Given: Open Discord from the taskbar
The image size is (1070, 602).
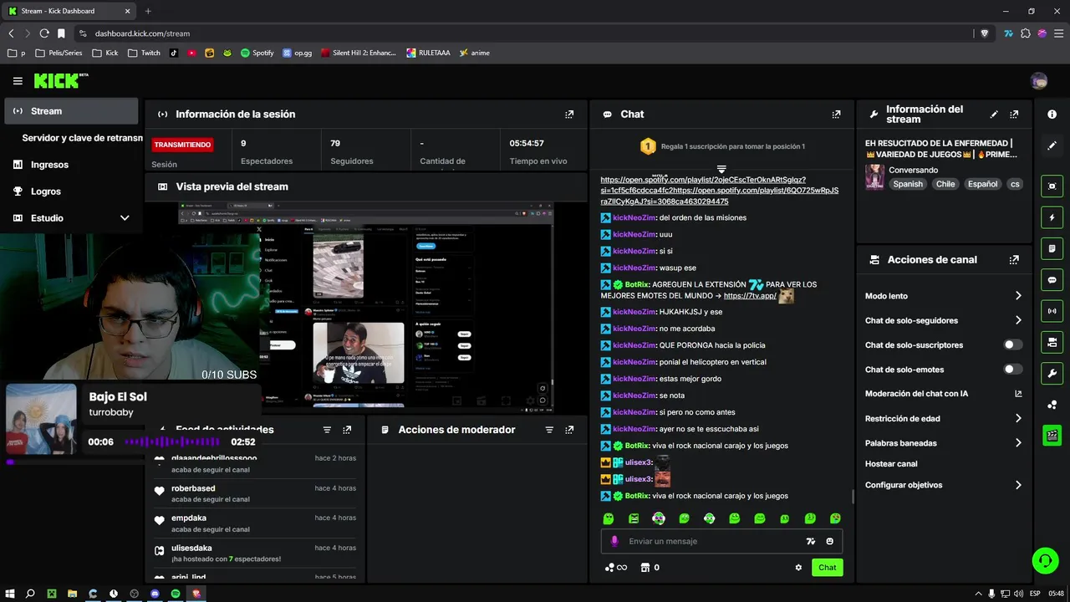Looking at the screenshot, I should pos(155,594).
